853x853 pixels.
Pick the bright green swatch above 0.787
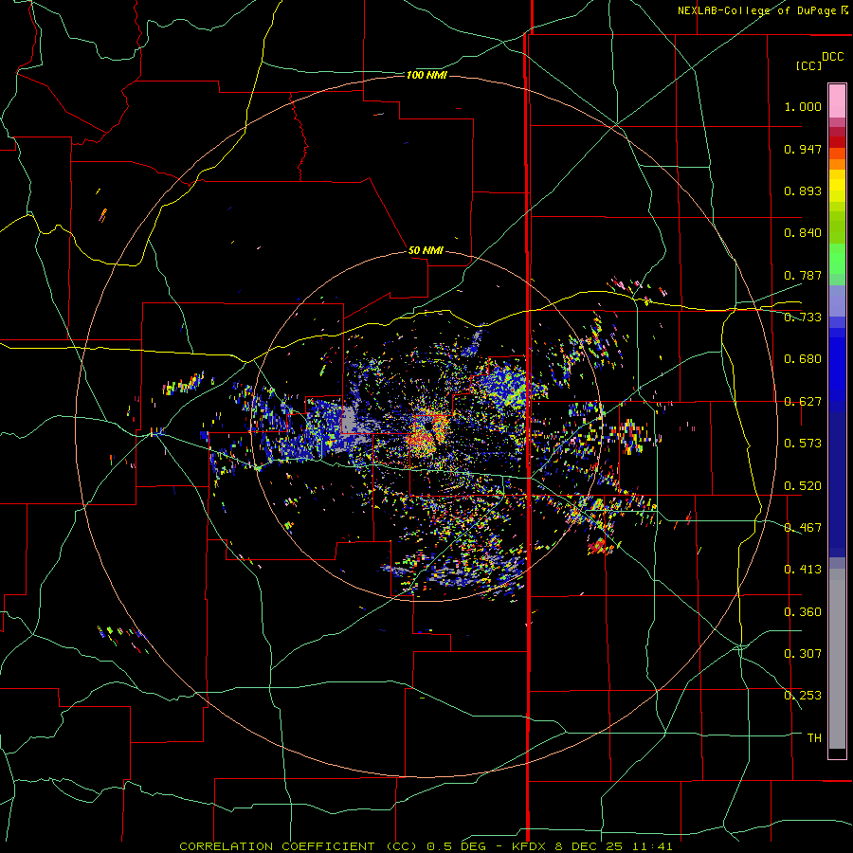point(837,259)
